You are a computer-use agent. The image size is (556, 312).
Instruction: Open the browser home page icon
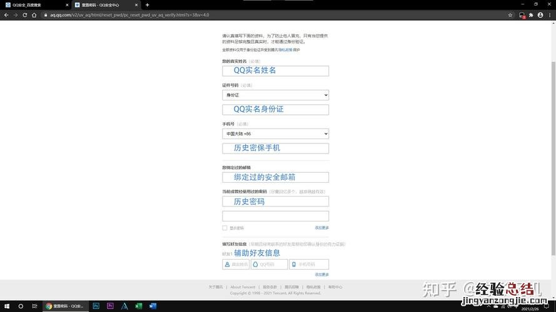tap(34, 15)
